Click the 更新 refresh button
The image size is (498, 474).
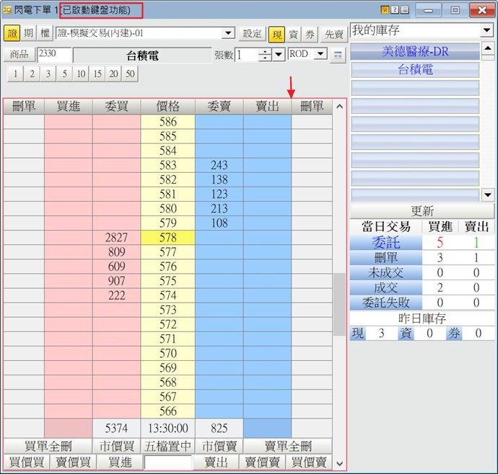tap(422, 211)
